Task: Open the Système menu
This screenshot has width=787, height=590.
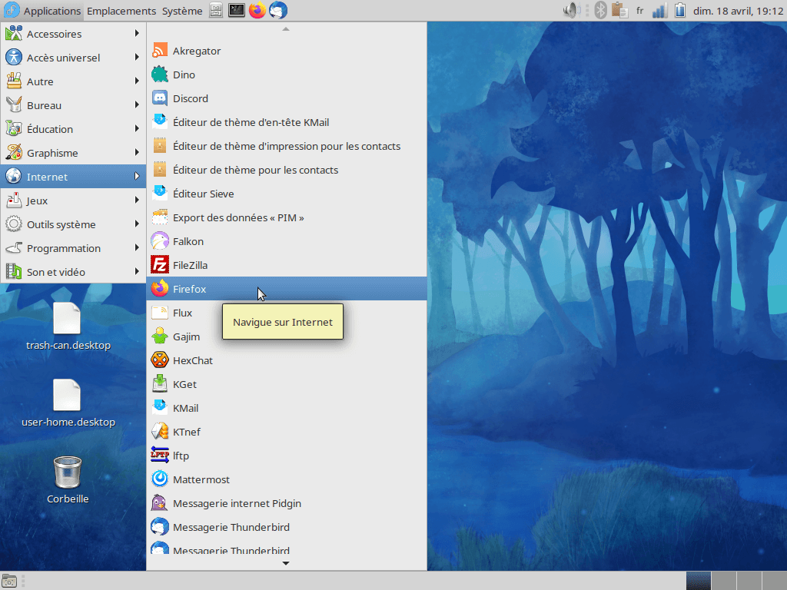Action: click(182, 11)
